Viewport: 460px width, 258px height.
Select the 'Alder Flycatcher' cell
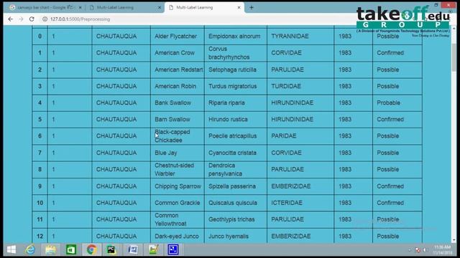178,37
